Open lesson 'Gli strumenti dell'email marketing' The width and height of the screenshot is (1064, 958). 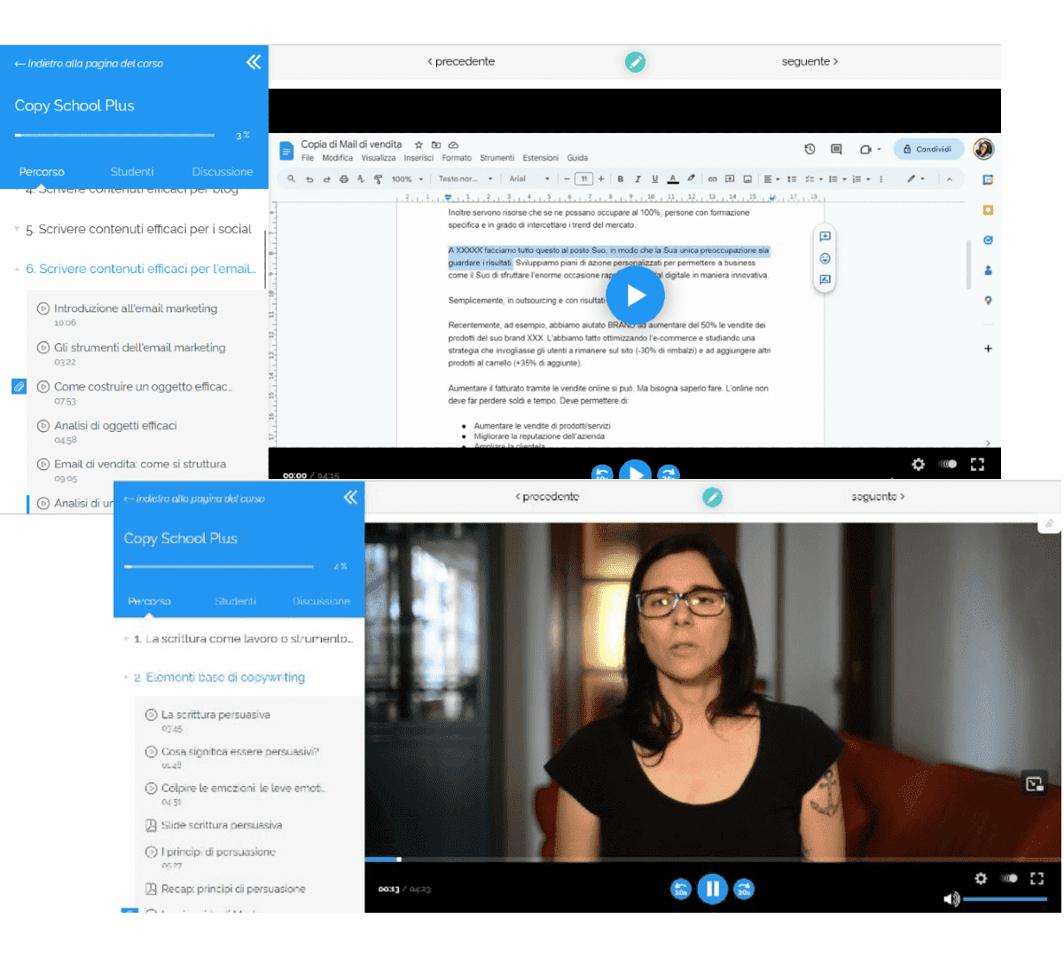(x=139, y=348)
